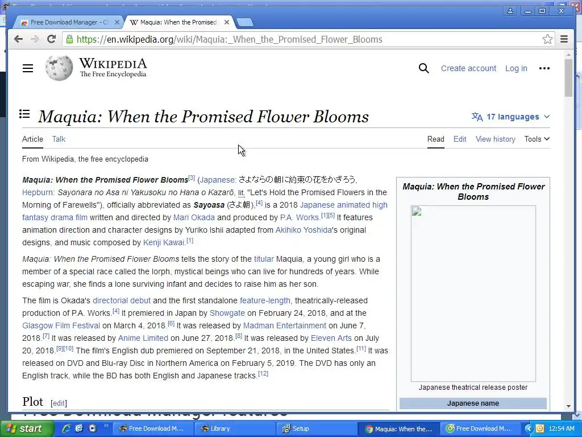Image resolution: width=582 pixels, height=437 pixels.
Task: Open the Edit tab
Action: point(459,139)
